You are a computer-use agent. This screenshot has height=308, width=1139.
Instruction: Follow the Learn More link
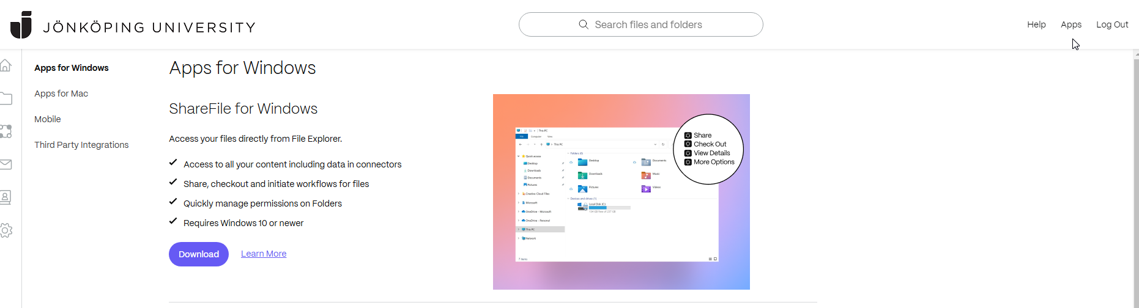pyautogui.click(x=264, y=254)
